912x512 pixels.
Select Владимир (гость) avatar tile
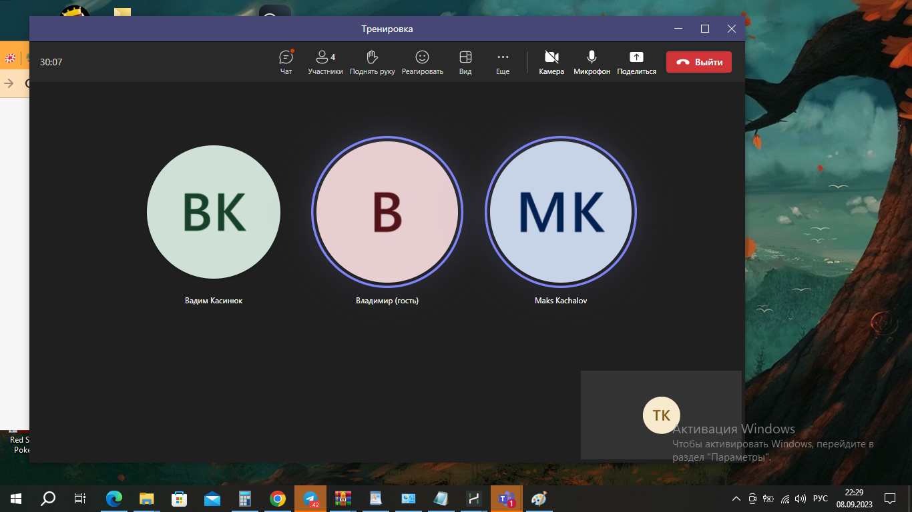click(x=387, y=212)
